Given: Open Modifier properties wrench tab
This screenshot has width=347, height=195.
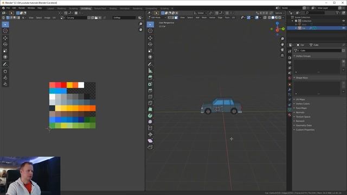Looking at the screenshot, I should 290,89.
